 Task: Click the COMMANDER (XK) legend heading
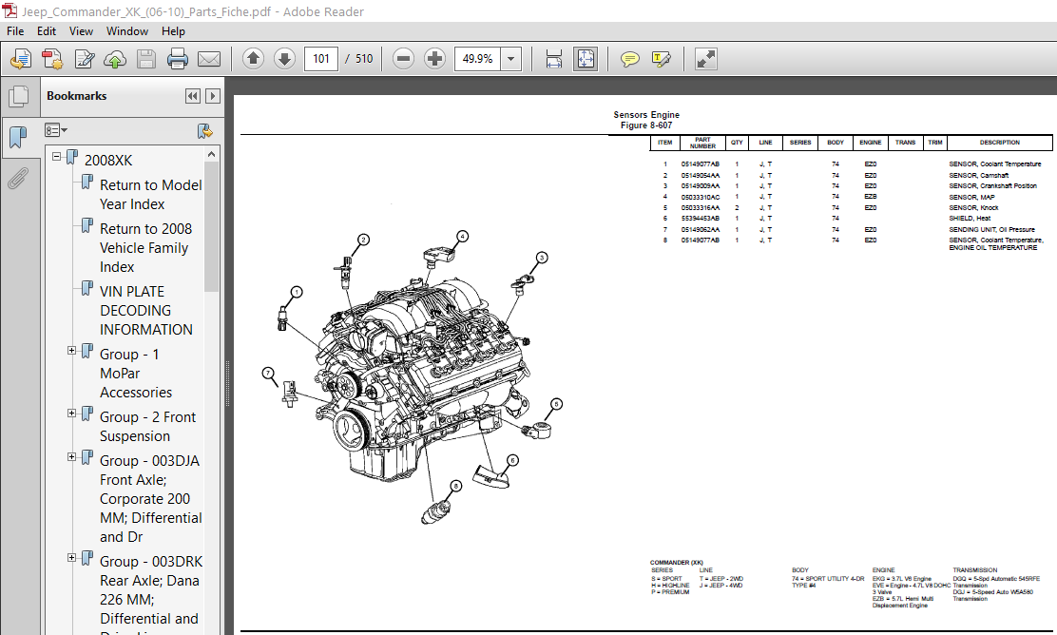tap(676, 562)
